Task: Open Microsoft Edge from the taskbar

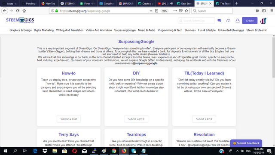Action: tap(35, 151)
